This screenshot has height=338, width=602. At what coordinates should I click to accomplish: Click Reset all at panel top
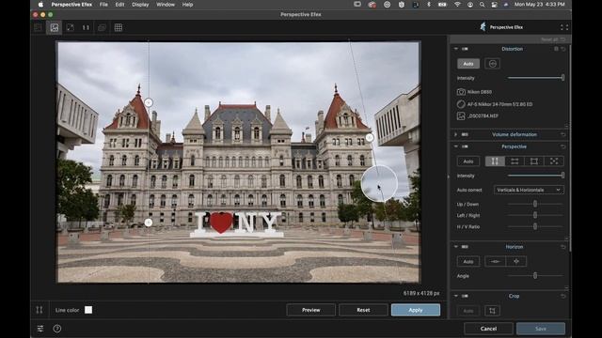click(553, 39)
